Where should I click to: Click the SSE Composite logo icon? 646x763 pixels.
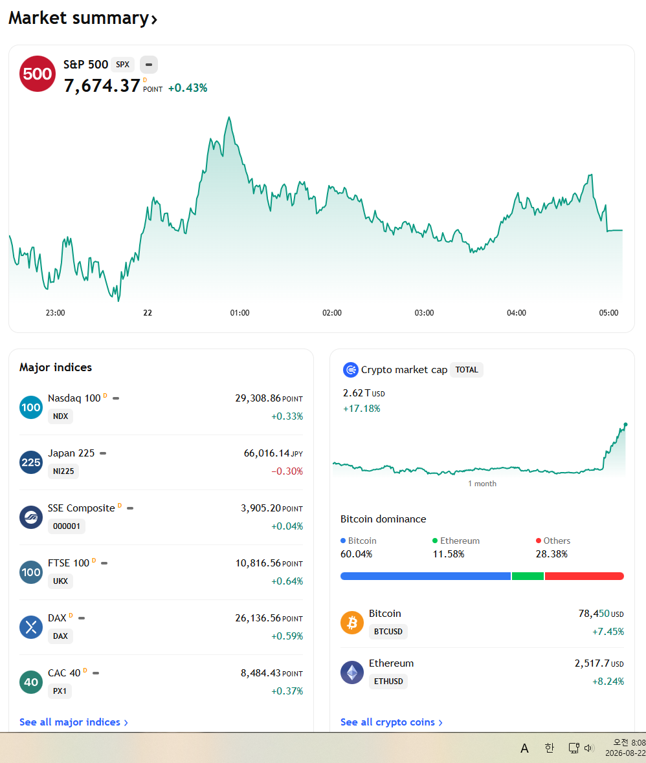pos(30,517)
